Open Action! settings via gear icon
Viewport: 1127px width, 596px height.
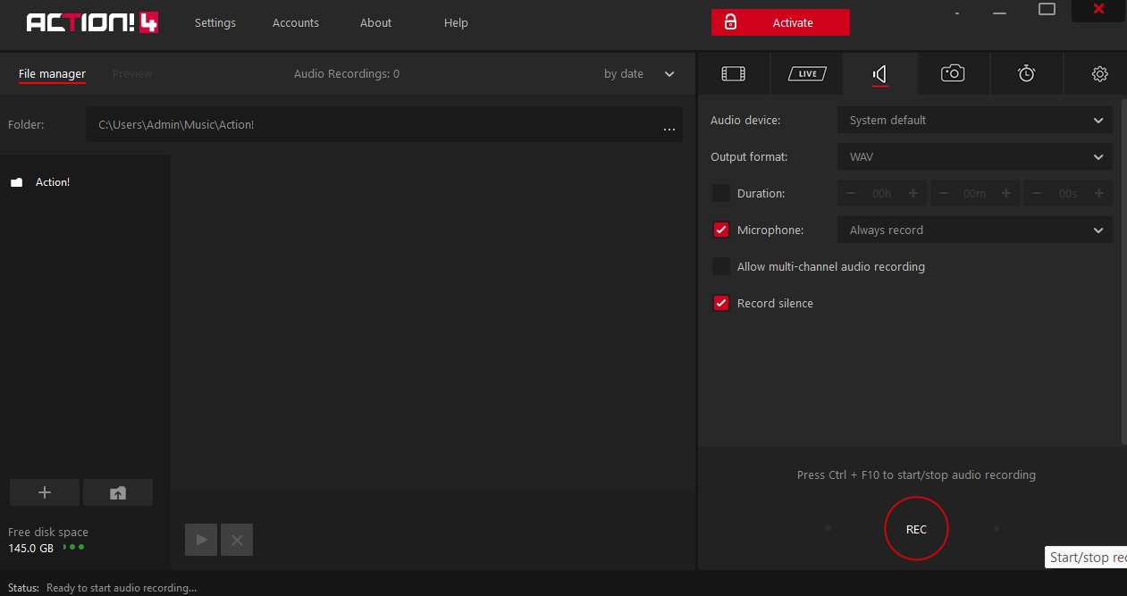coord(1098,73)
